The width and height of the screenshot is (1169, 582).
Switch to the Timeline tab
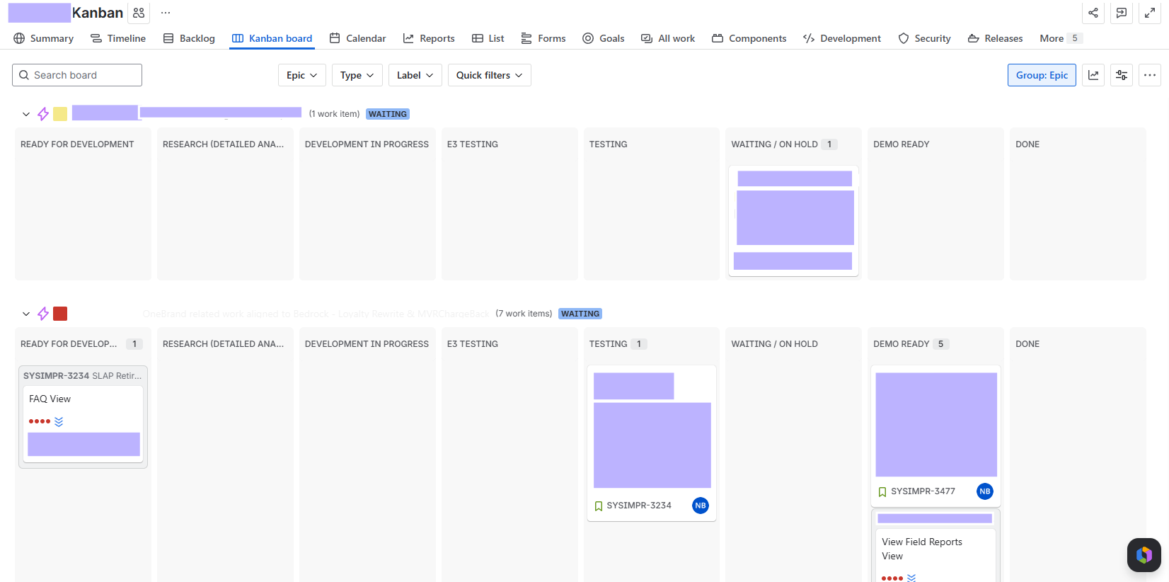click(x=118, y=38)
